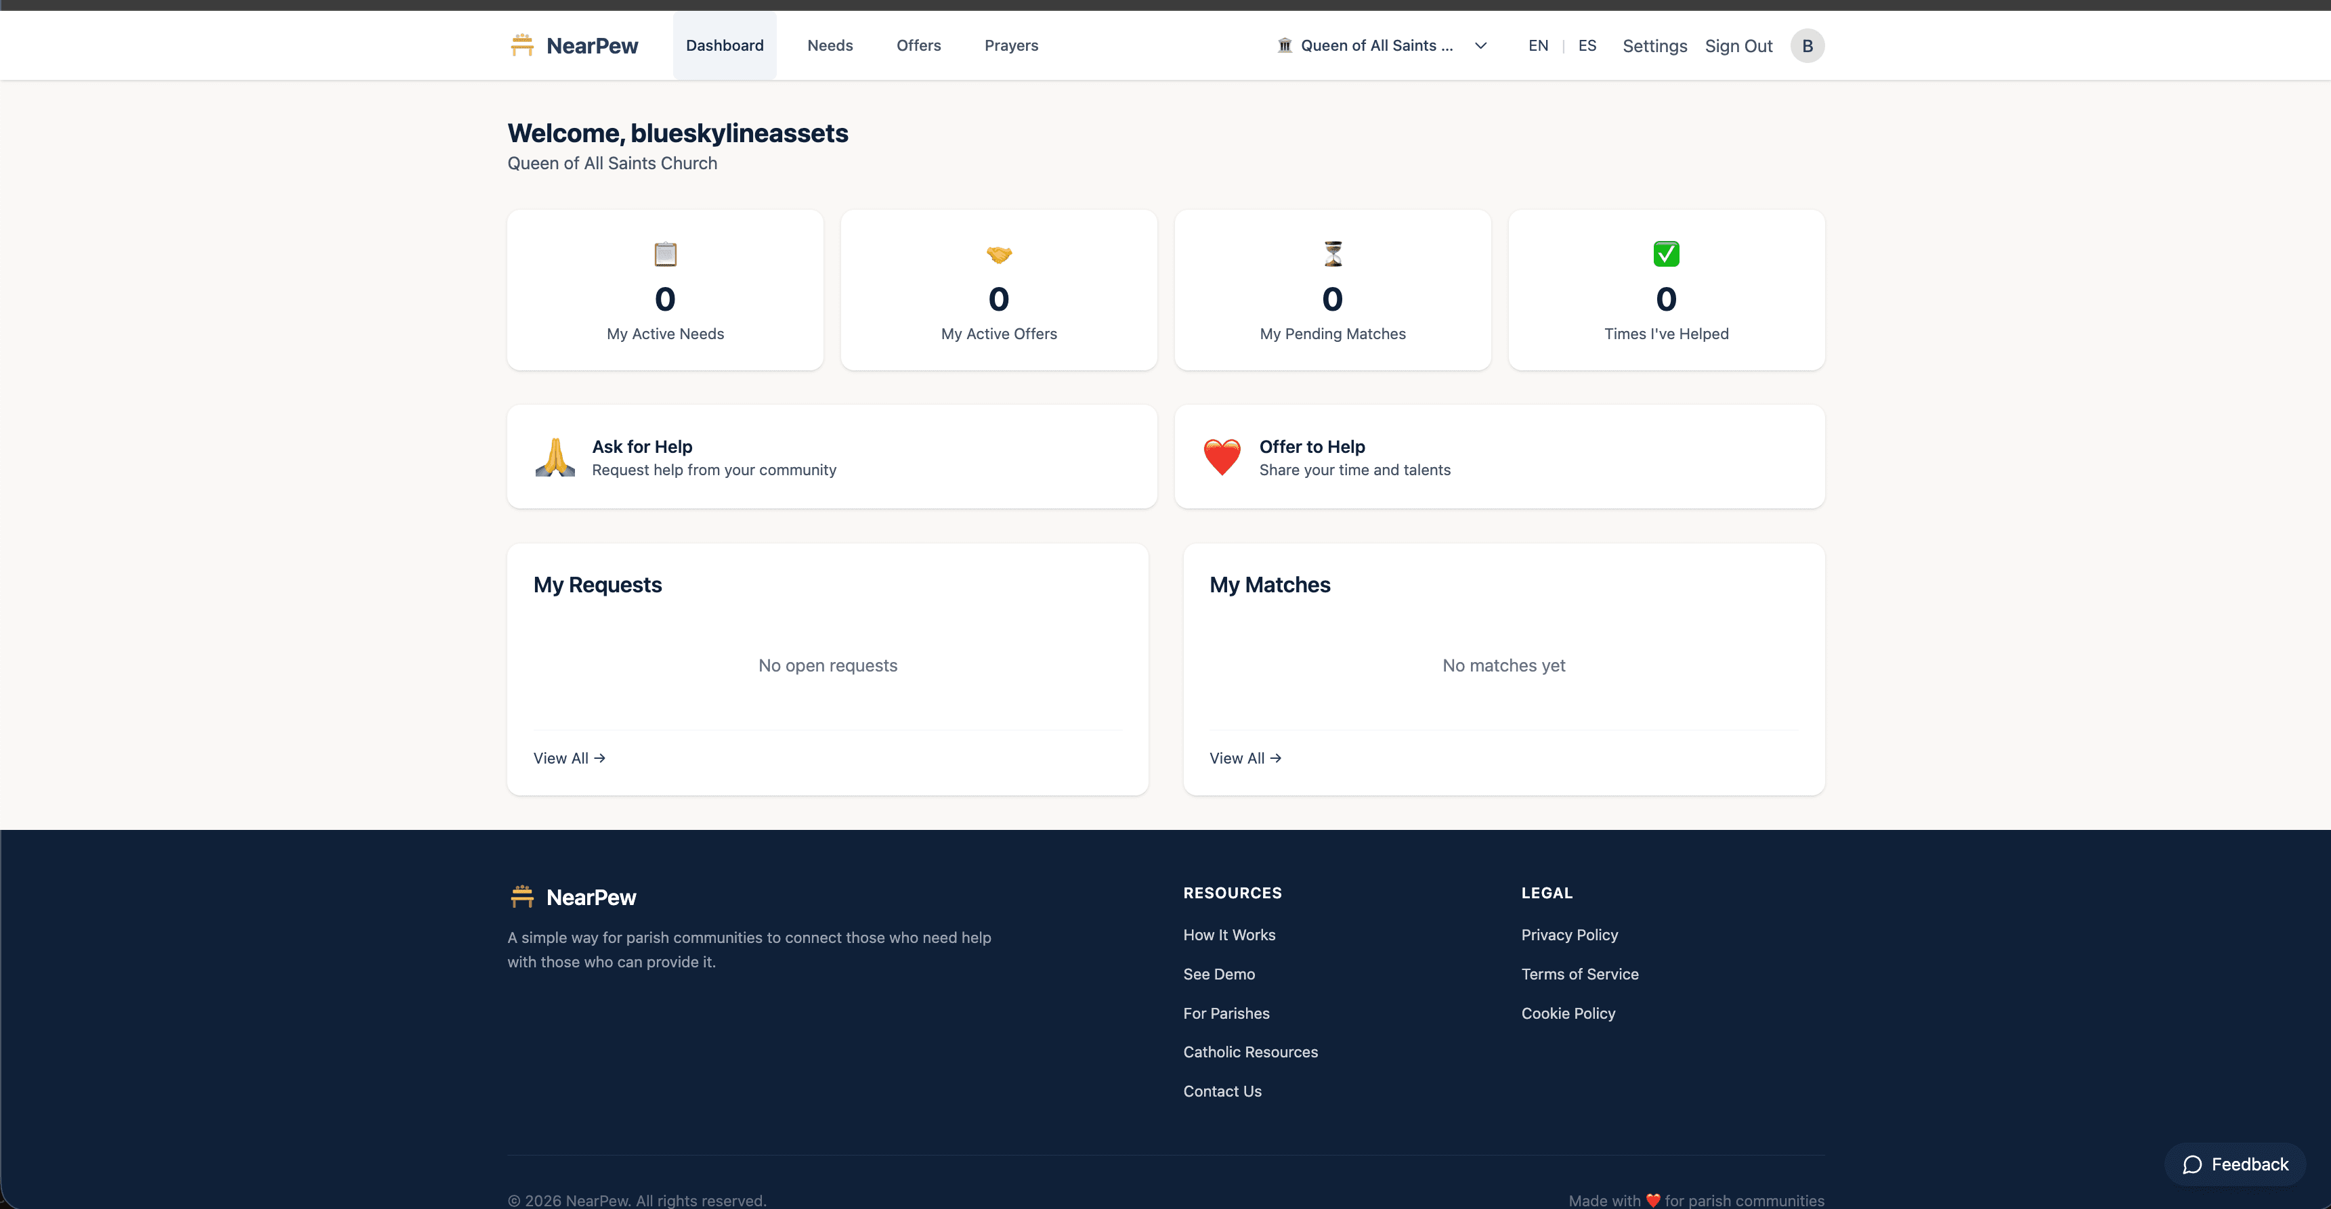Screen dimensions: 2331x1209
Task: Open the Terms of Service page
Action: 1579,974
